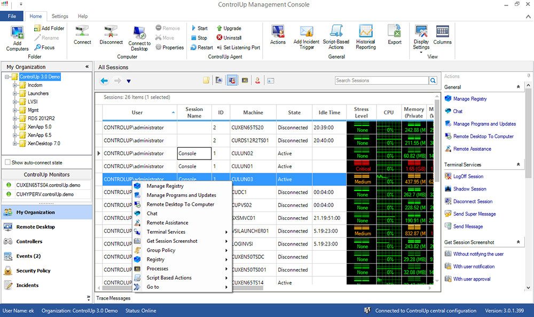Click Uninstall agent icon
This screenshot has height=317, width=534.
pyautogui.click(x=229, y=38)
